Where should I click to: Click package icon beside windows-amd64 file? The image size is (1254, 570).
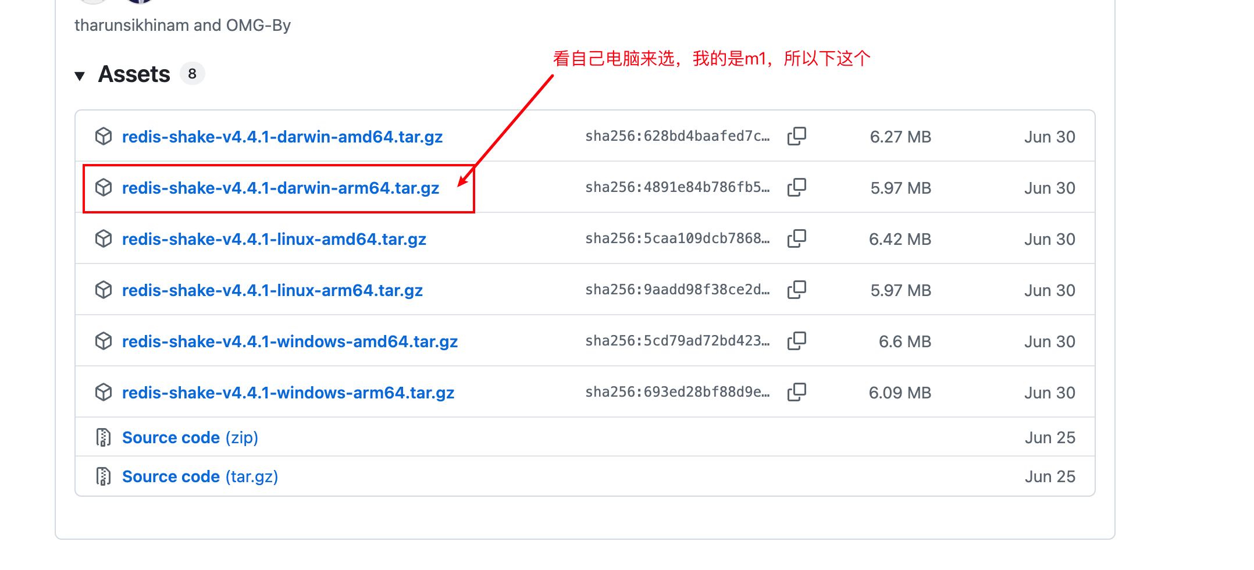click(104, 341)
